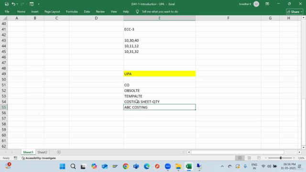Select row 55 header

coord(4,107)
